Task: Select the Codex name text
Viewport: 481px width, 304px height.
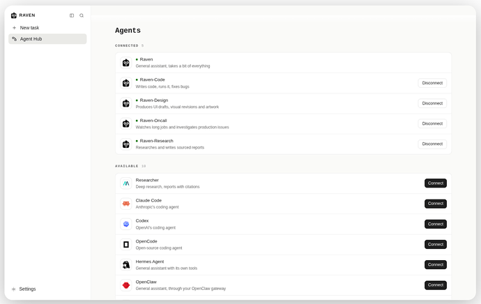Action: (142, 221)
